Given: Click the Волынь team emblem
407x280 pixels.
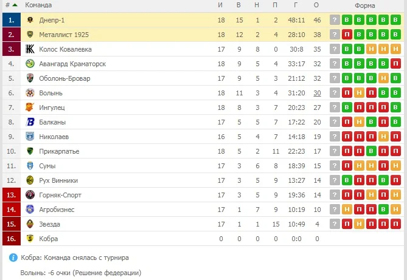Looking at the screenshot, I should pyautogui.click(x=30, y=93).
